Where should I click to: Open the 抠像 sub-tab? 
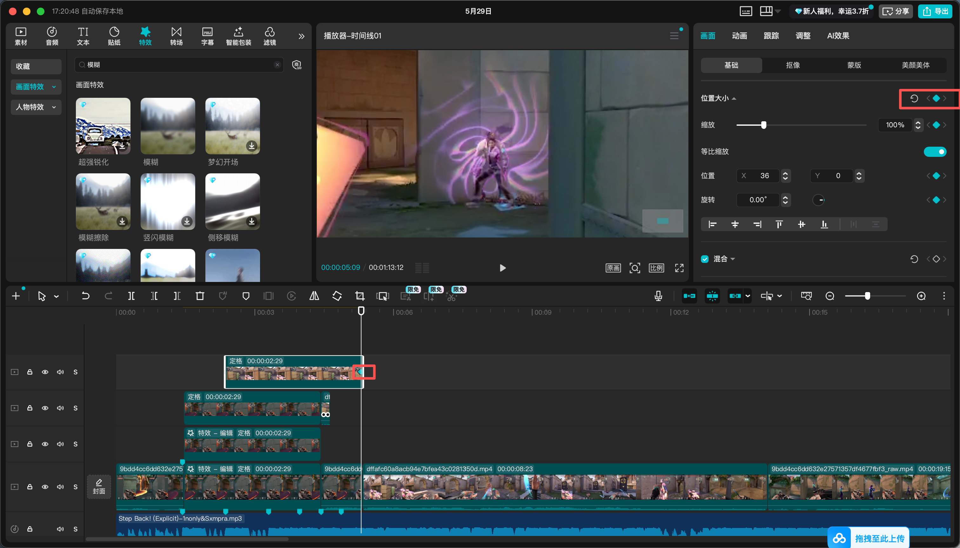pos(792,65)
